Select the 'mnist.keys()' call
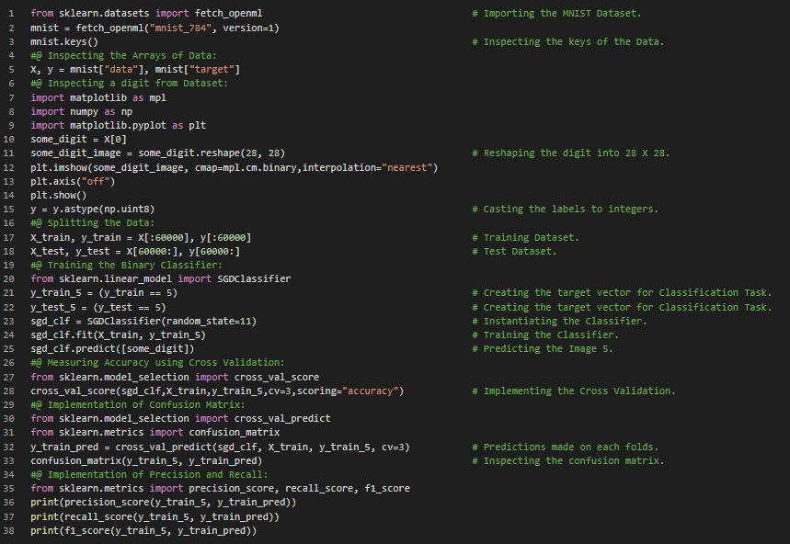Image resolution: width=790 pixels, height=544 pixels. click(64, 42)
